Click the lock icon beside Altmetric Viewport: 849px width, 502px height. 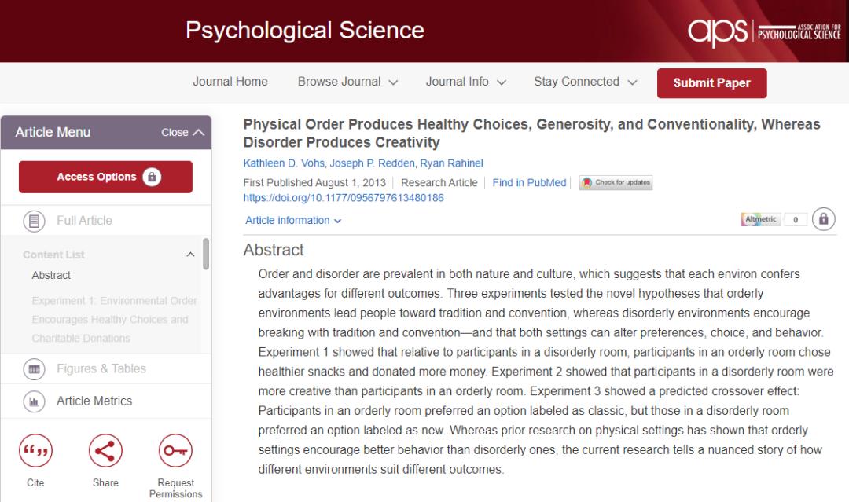tap(823, 219)
